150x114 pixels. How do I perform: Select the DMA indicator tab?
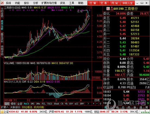[38, 104]
